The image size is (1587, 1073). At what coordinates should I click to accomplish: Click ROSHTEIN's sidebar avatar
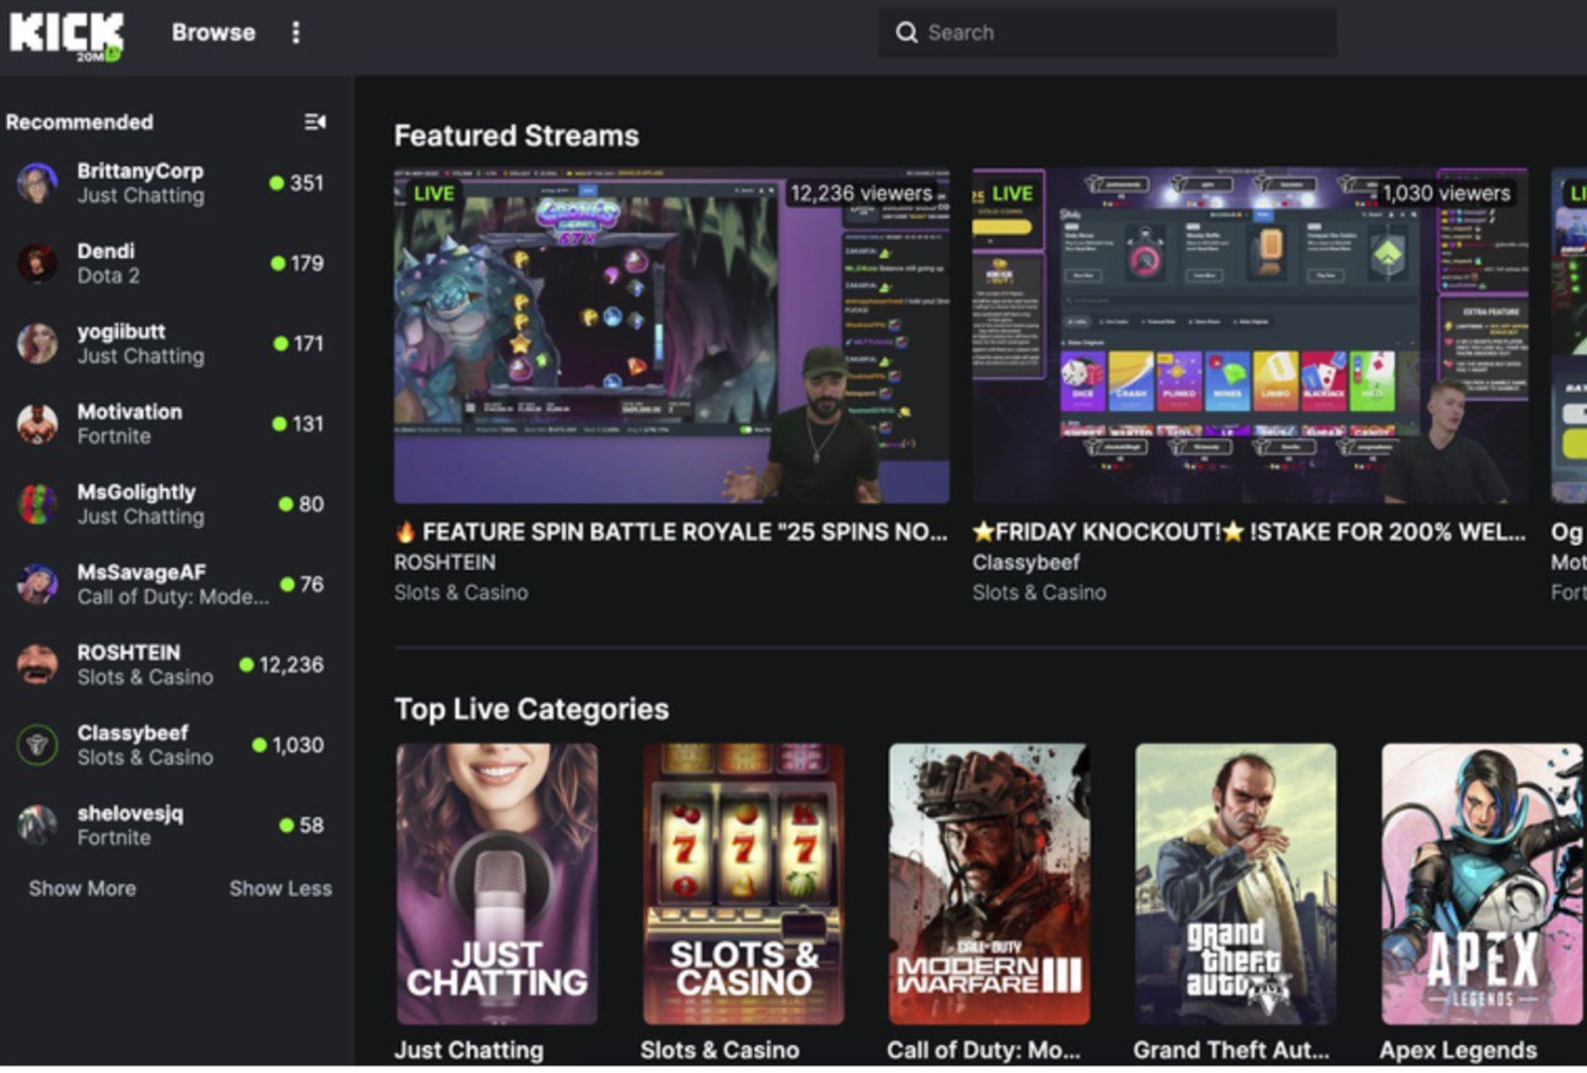pyautogui.click(x=37, y=665)
